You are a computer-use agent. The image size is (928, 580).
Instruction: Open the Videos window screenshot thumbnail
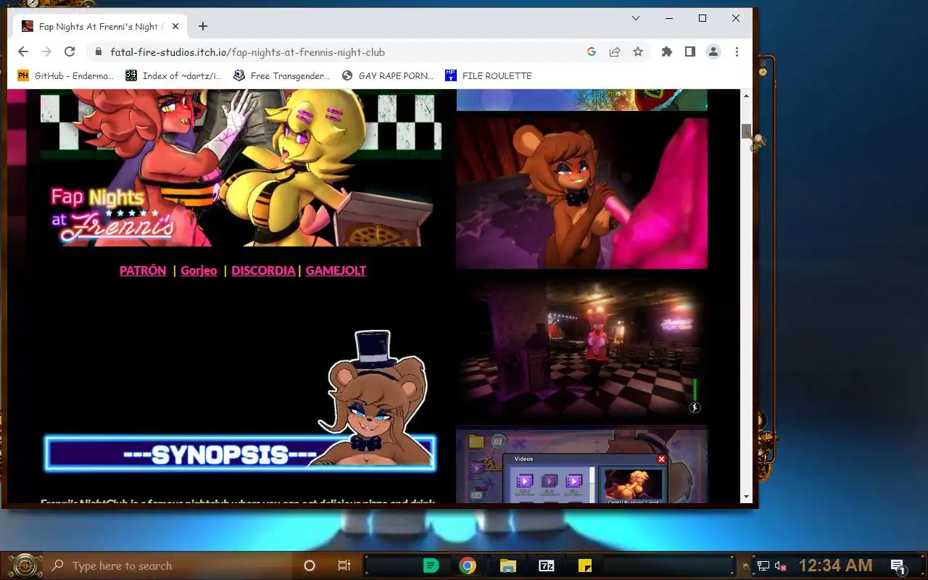tap(582, 464)
